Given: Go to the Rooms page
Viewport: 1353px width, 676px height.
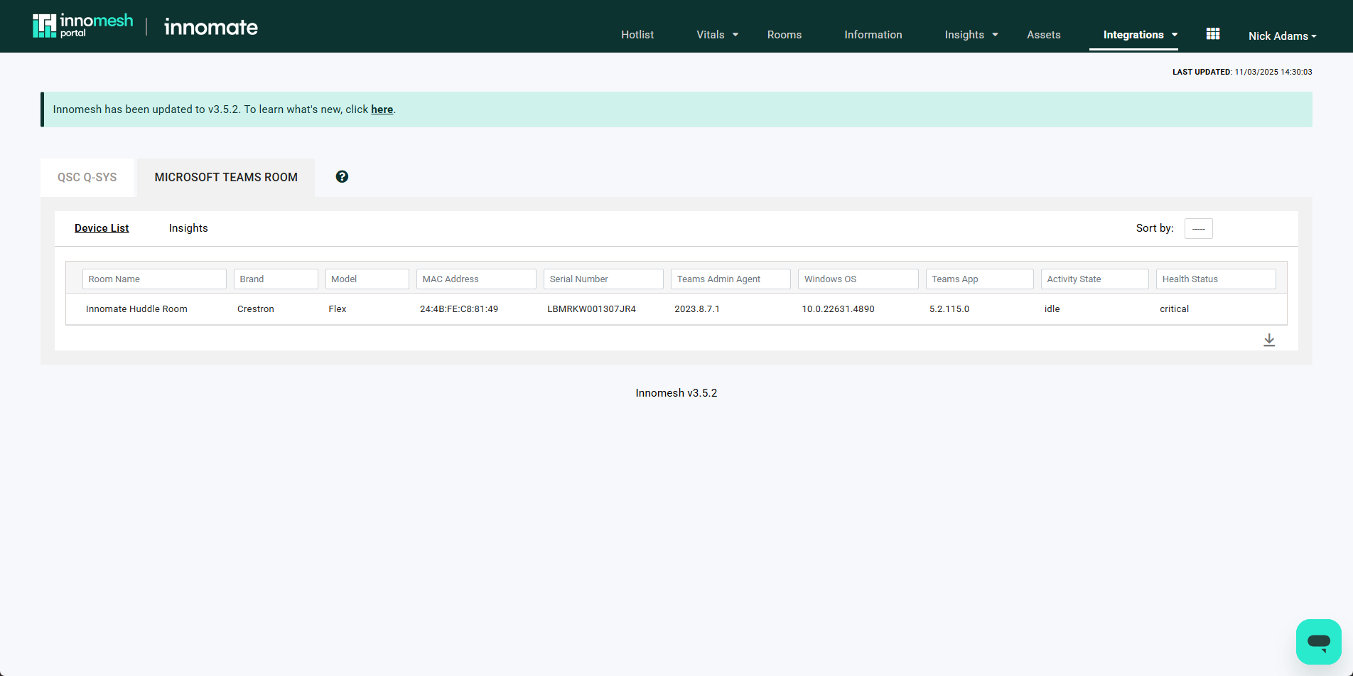Looking at the screenshot, I should [785, 35].
